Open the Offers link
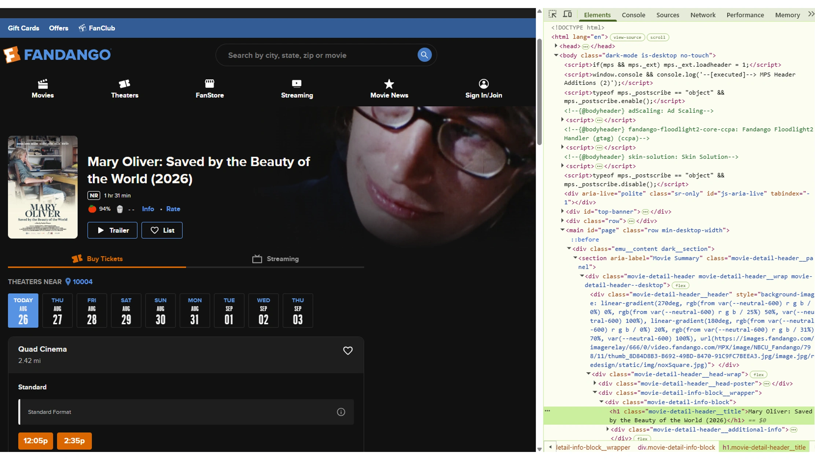The height and width of the screenshot is (460, 815). [x=59, y=28]
